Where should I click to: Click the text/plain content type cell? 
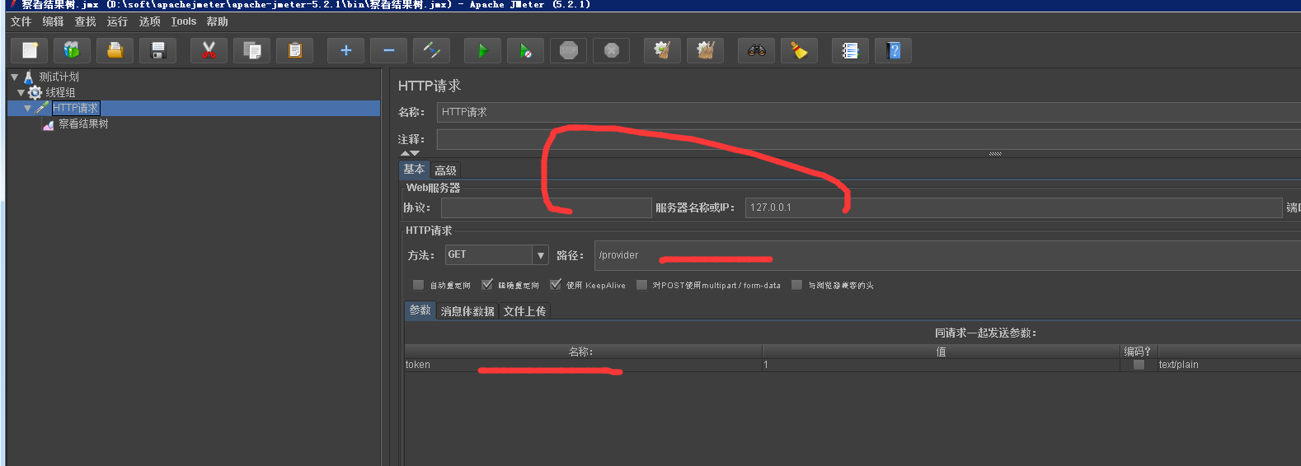(1228, 365)
